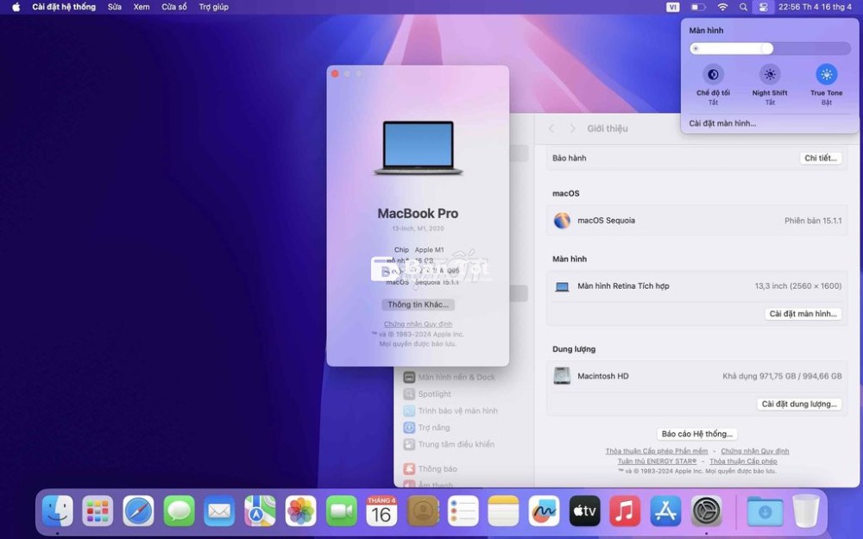Click Thông tin Khác… button
This screenshot has width=863, height=539.
[x=418, y=304]
